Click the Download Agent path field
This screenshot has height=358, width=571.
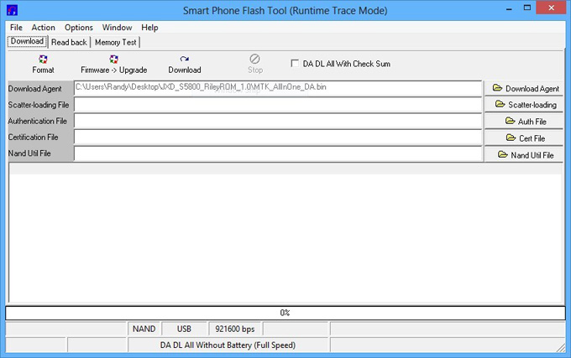[x=278, y=88]
